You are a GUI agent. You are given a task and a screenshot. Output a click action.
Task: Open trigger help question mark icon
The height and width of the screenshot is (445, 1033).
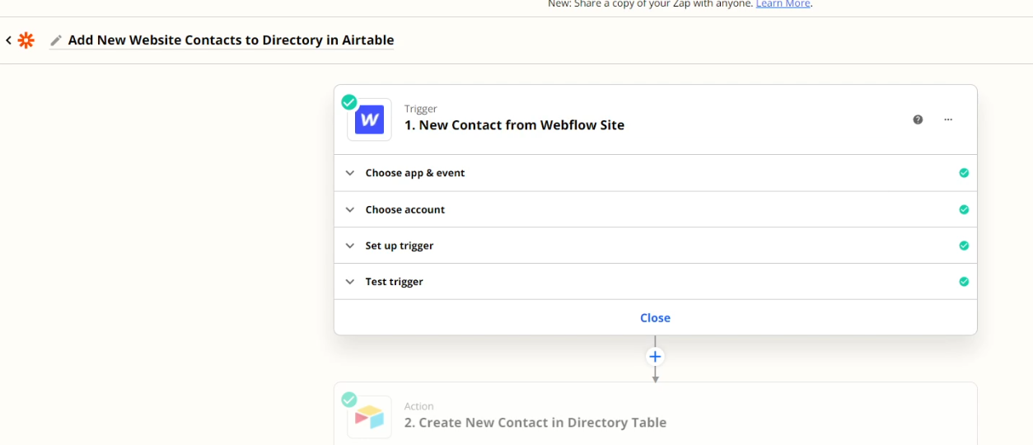tap(918, 119)
